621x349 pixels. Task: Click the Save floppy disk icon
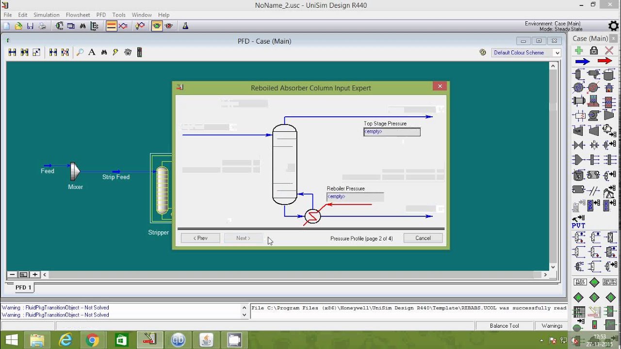[30, 26]
